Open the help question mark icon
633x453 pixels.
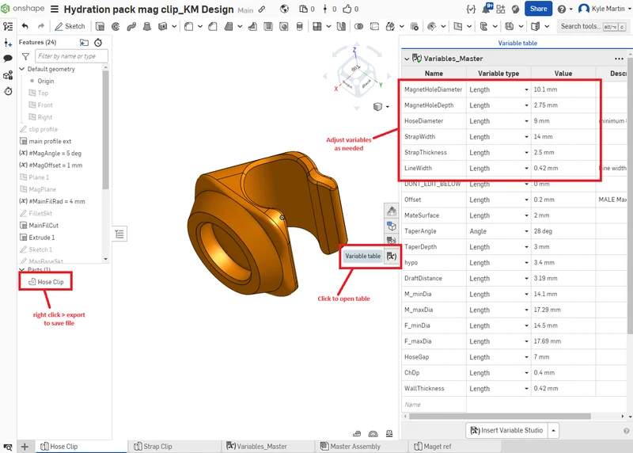pos(562,9)
